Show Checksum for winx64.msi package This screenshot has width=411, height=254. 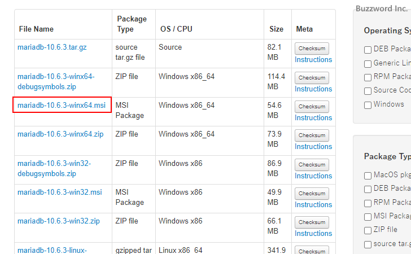tap(312, 107)
